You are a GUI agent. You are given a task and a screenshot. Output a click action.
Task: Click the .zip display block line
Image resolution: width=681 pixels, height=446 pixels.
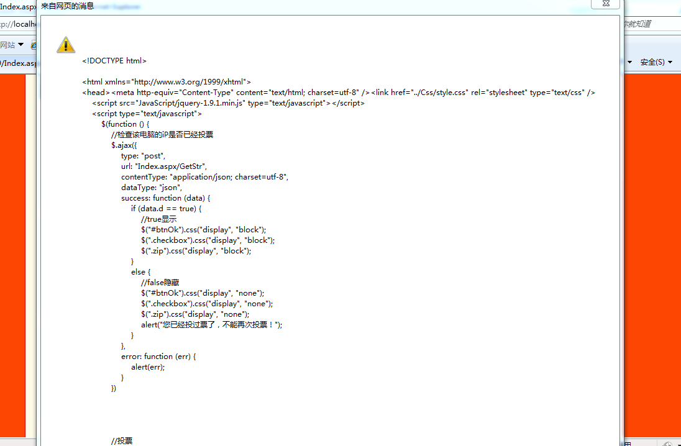point(196,250)
